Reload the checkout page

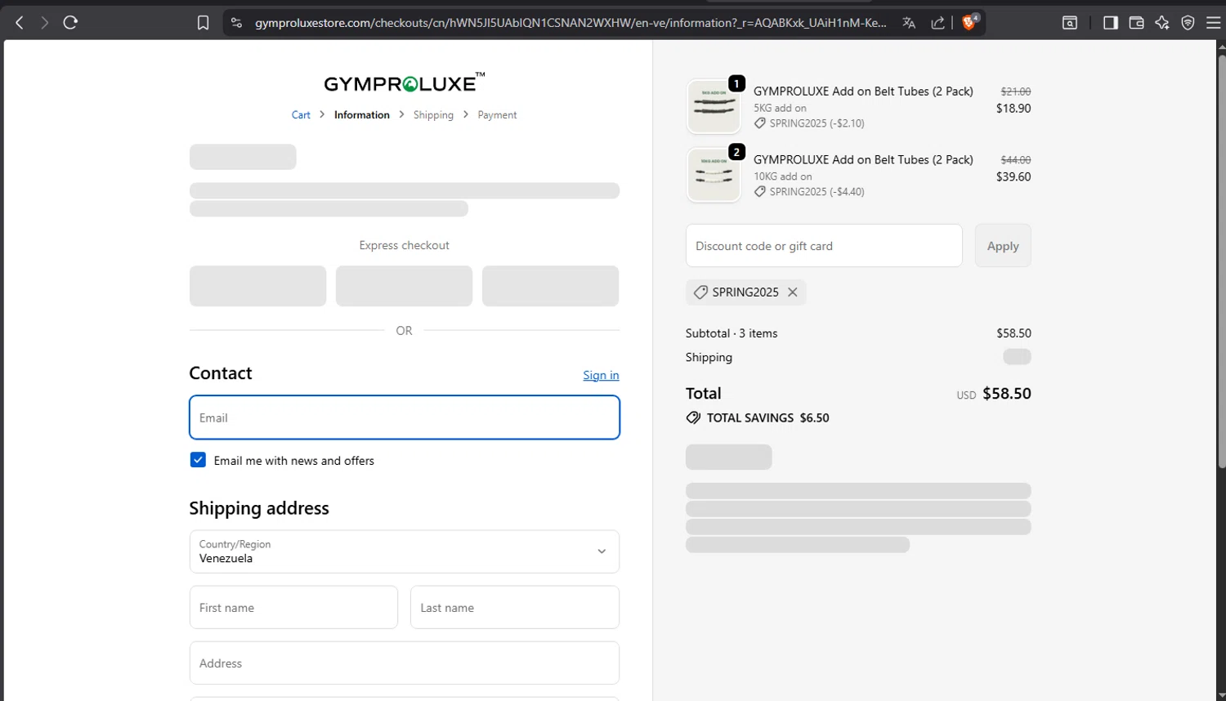coord(70,23)
